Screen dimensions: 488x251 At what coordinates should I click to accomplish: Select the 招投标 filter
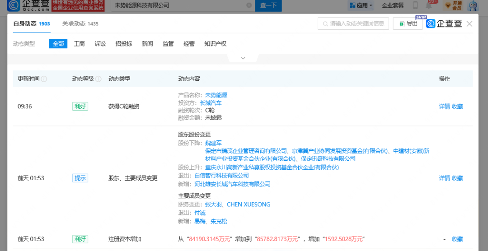tap(123, 43)
